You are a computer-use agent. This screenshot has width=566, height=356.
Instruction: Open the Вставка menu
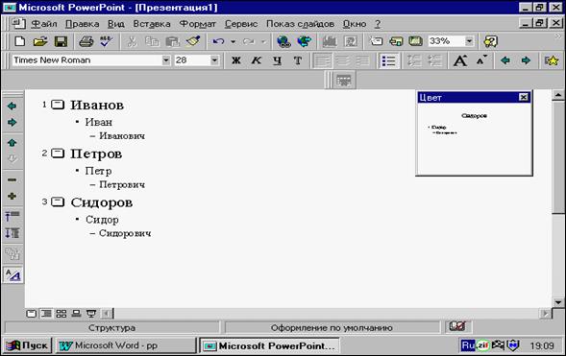[152, 24]
